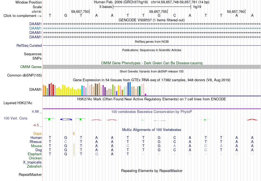Click the black DAAM1 GTEx expression label

pyautogui.click(x=35, y=90)
